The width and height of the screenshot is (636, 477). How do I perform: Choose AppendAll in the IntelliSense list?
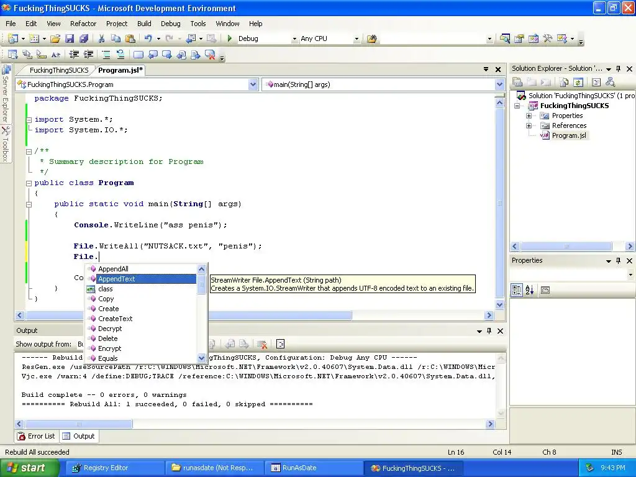tap(113, 269)
